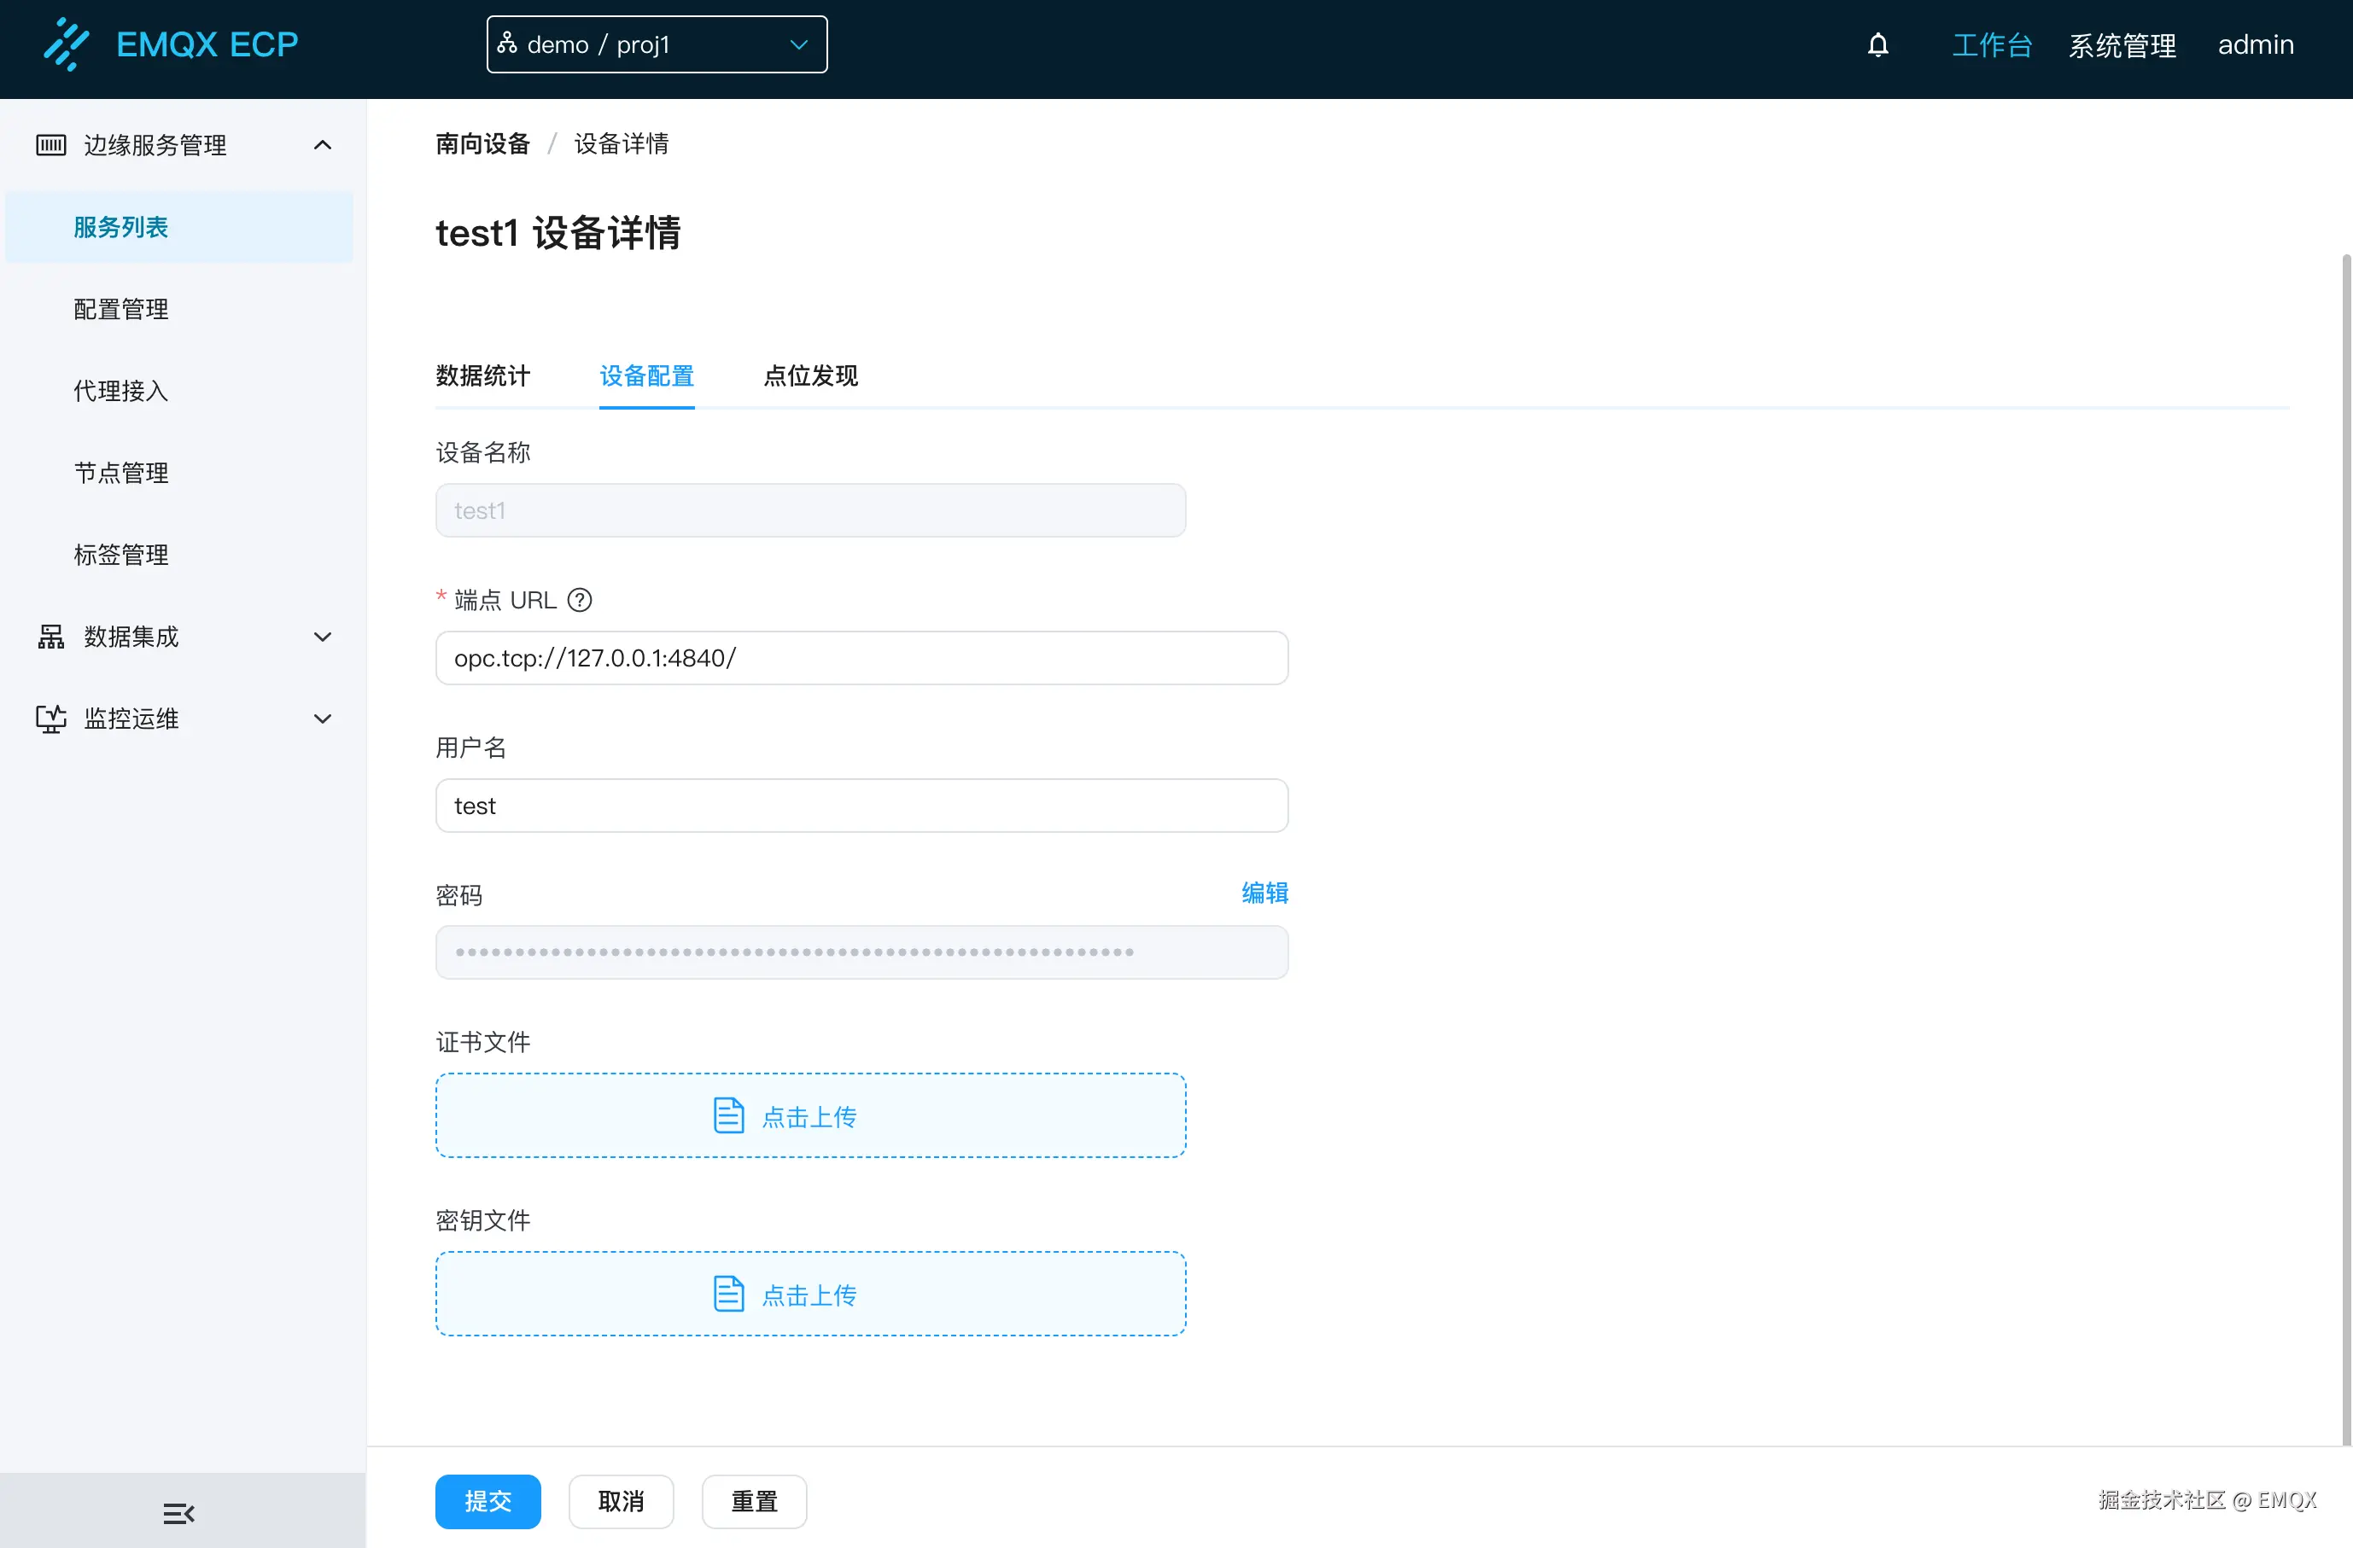Viewport: 2353px width, 1548px height.
Task: Collapse the sidebar via the bottom-left icon
Action: (178, 1512)
